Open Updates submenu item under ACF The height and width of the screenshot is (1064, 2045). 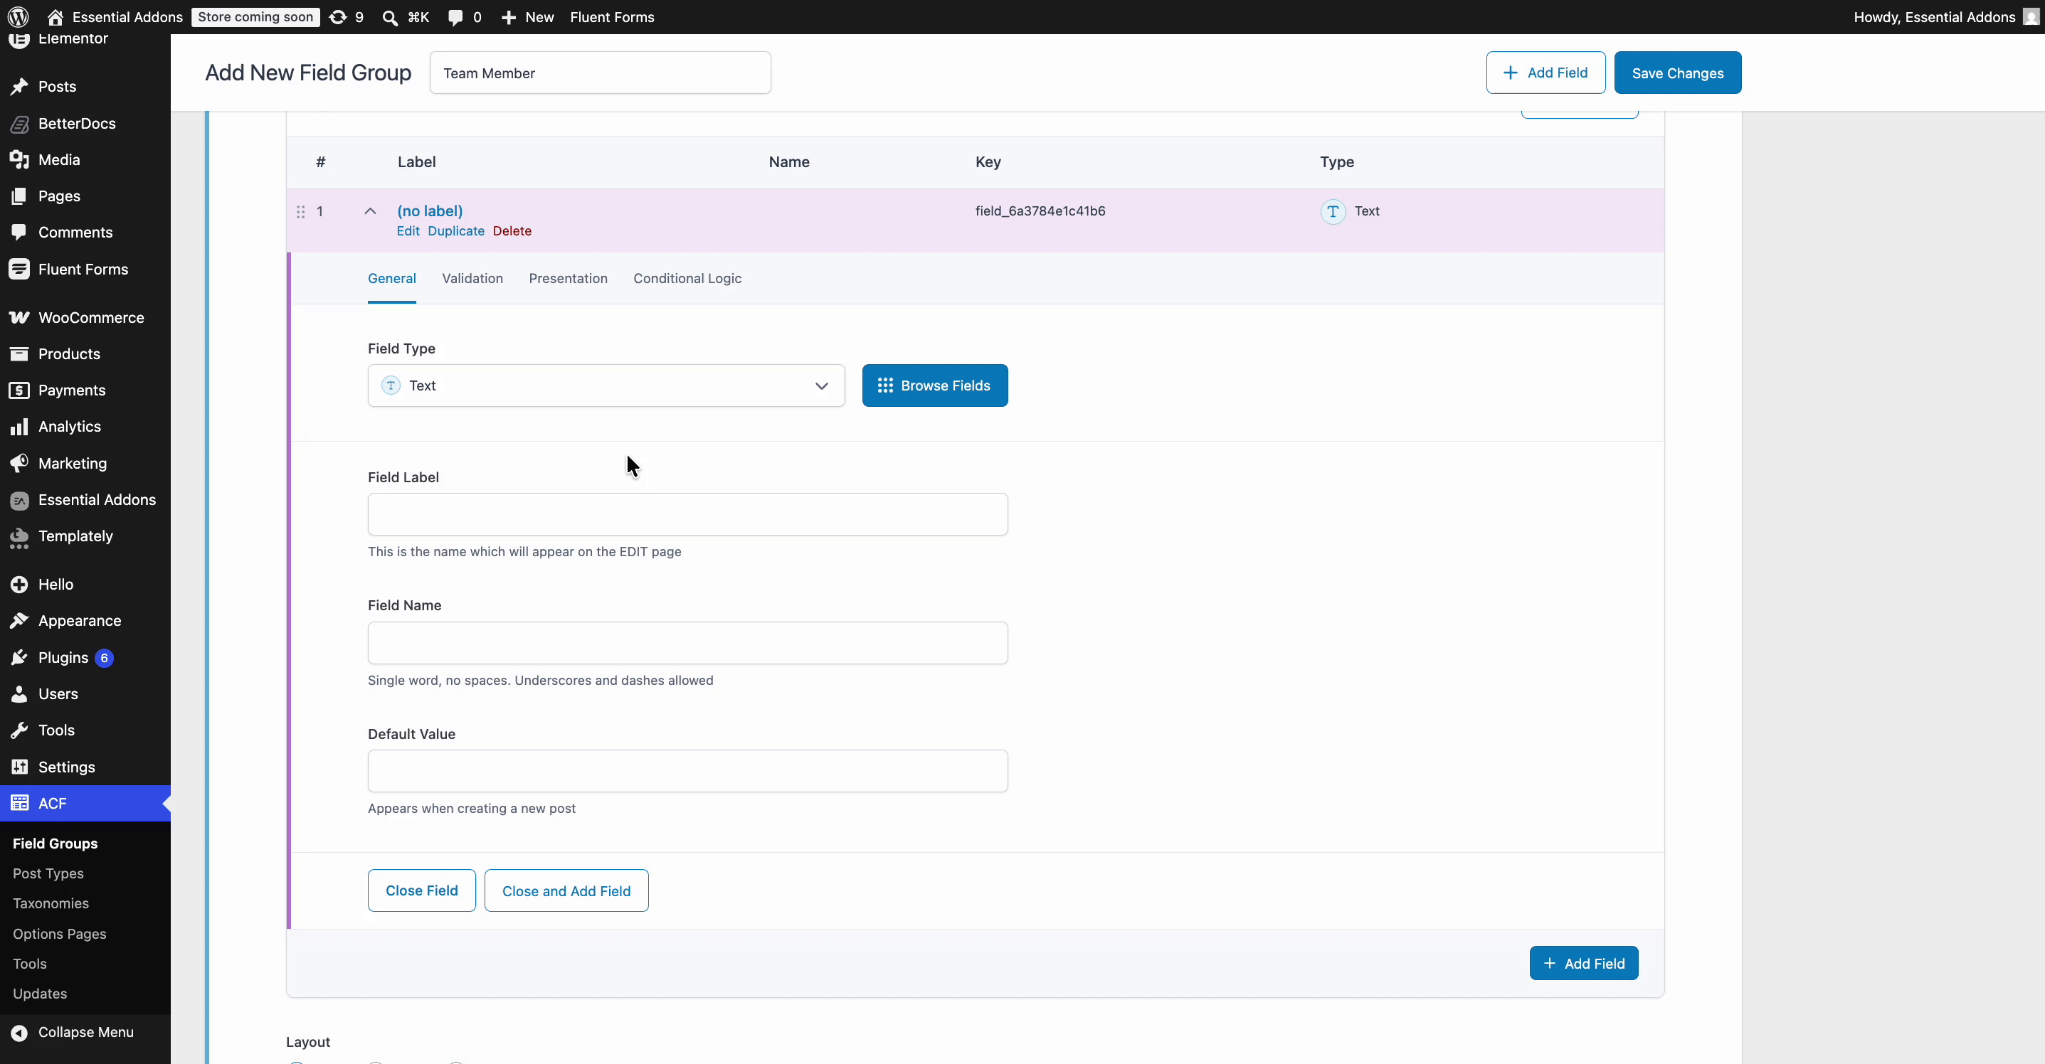pos(40,994)
